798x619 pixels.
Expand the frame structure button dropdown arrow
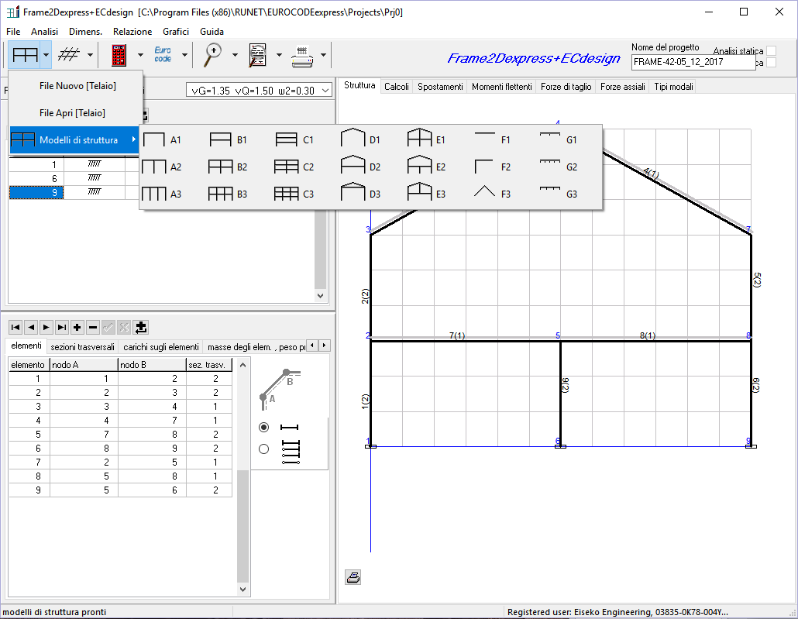pyautogui.click(x=46, y=54)
